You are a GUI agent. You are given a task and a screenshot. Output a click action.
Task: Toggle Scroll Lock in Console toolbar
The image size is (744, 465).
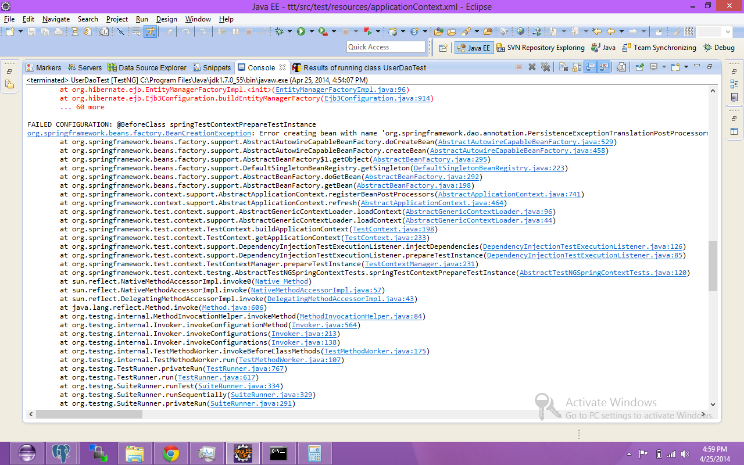click(577, 67)
